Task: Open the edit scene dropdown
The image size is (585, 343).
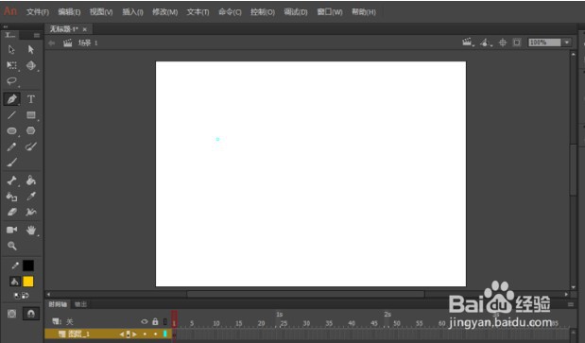Action: click(x=468, y=43)
